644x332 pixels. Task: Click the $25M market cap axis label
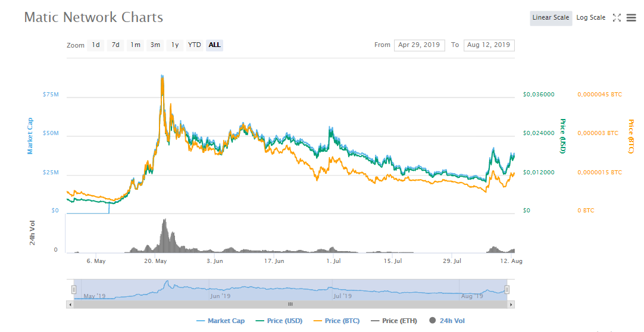pyautogui.click(x=51, y=173)
